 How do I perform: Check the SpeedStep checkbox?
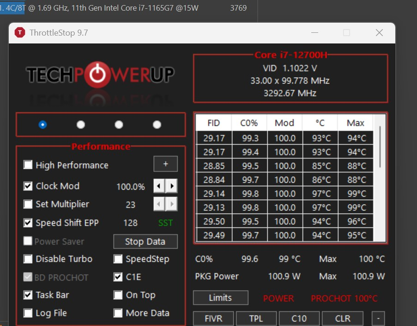[118, 258]
